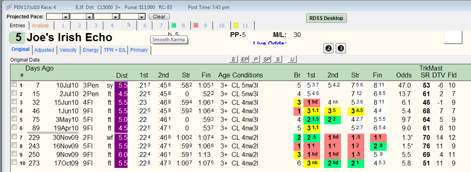The width and height of the screenshot is (471, 172).
Task: Open horse tab 1
Action: tap(63, 25)
